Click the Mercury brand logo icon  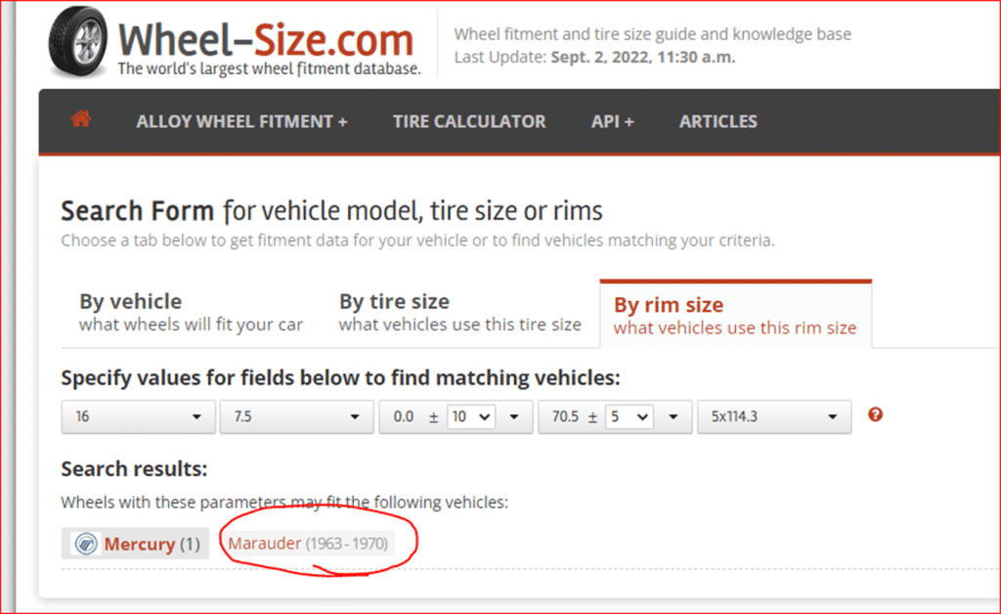85,544
